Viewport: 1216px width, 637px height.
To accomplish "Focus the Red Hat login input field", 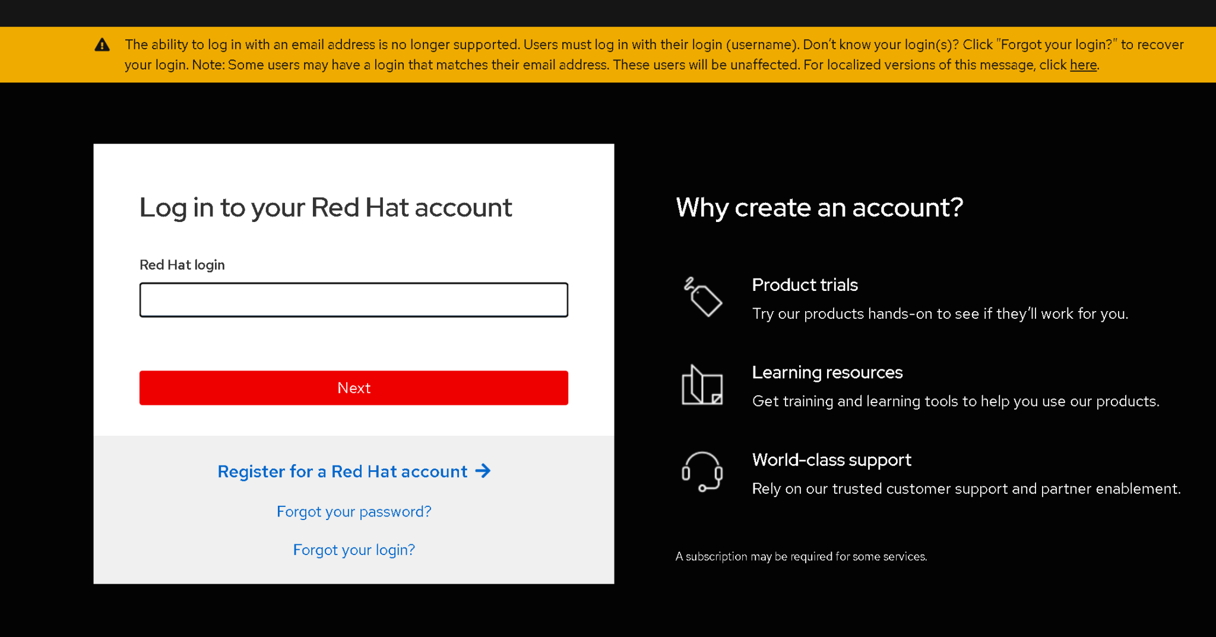I will [354, 300].
